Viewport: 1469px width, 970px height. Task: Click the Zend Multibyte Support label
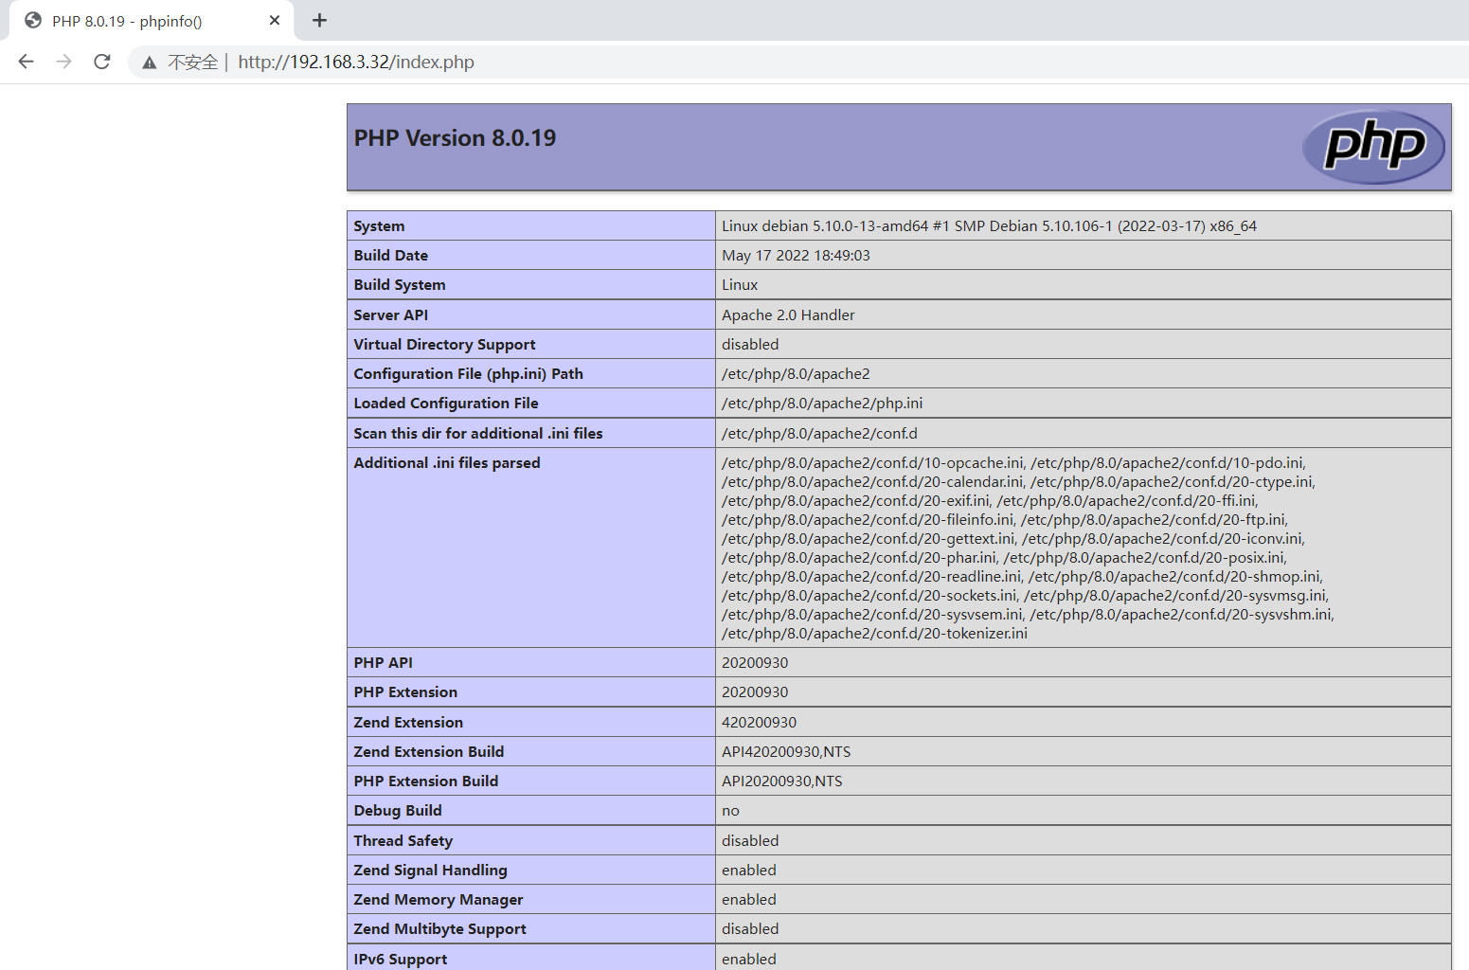click(440, 929)
